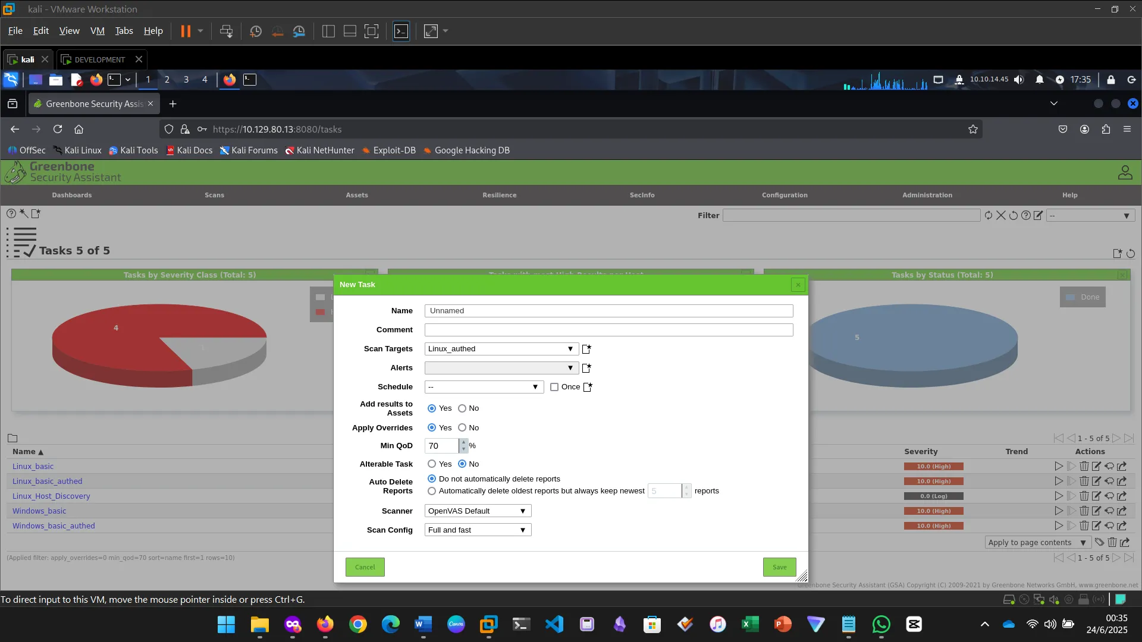
Task: Open the Scan Targets dropdown
Action: pyautogui.click(x=501, y=349)
